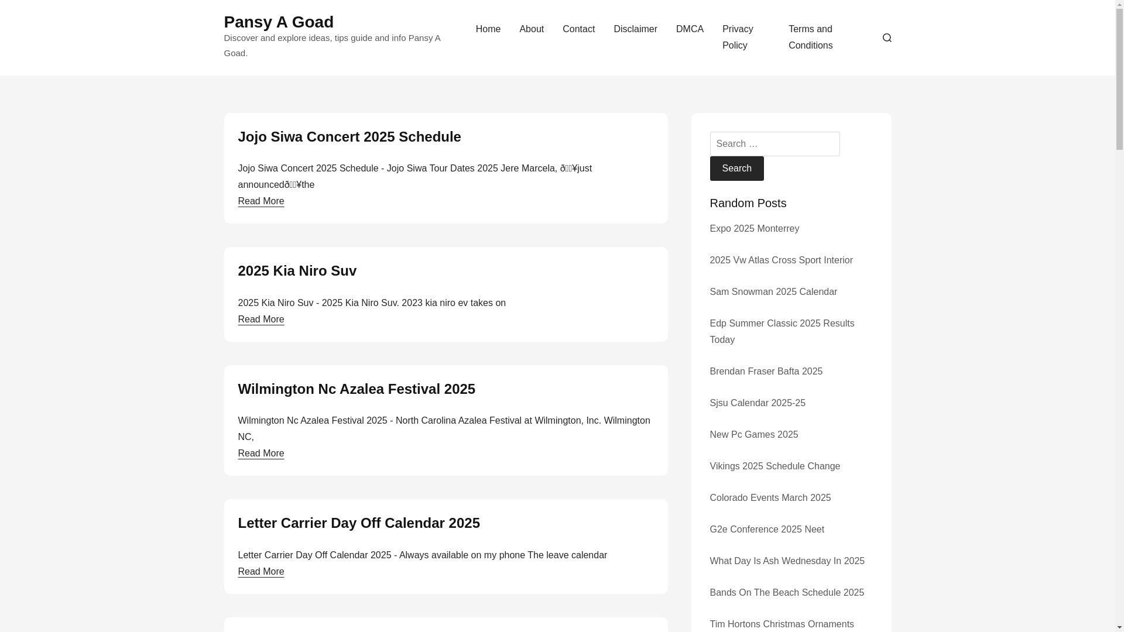Viewport: 1124px width, 632px height.
Task: Open Brendan Fraser Bafta 2025 link
Action: (766, 372)
